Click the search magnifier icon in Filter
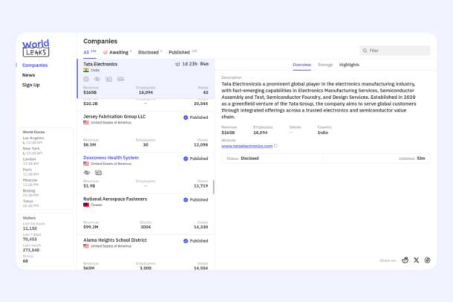Image resolution: width=453 pixels, height=302 pixels. pos(365,51)
